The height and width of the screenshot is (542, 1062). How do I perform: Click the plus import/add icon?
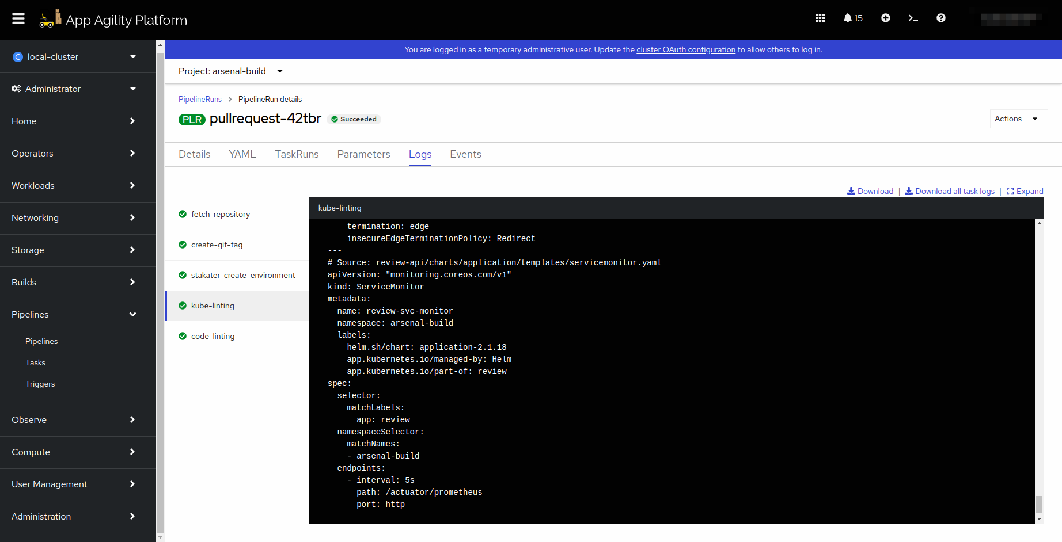[x=885, y=18]
